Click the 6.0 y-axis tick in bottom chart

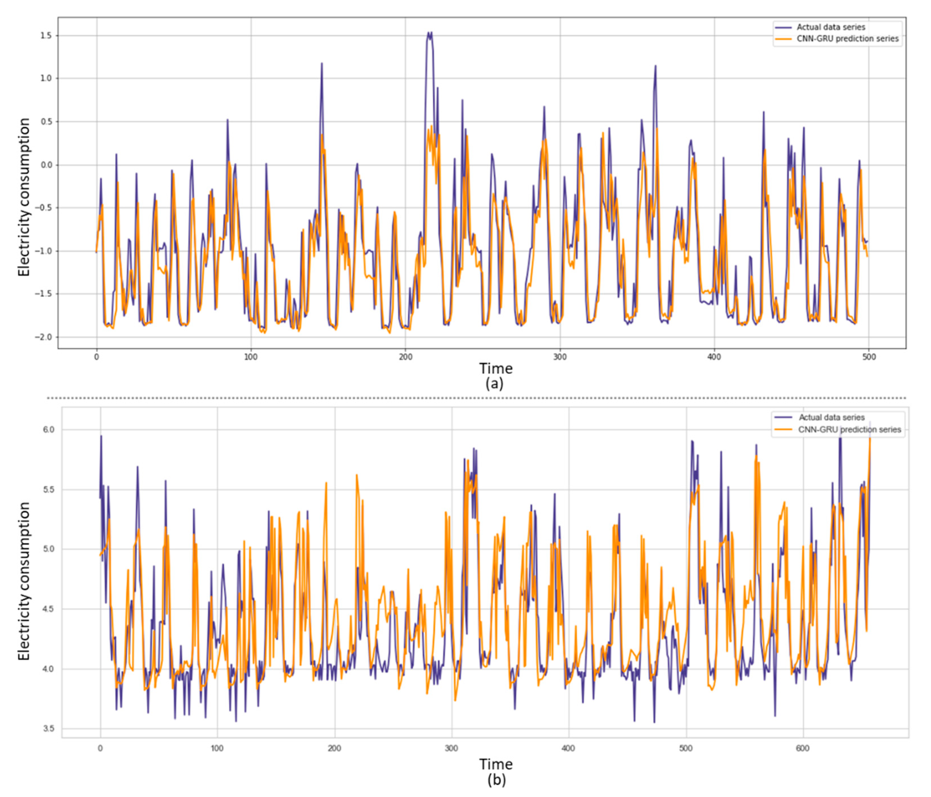pos(49,430)
